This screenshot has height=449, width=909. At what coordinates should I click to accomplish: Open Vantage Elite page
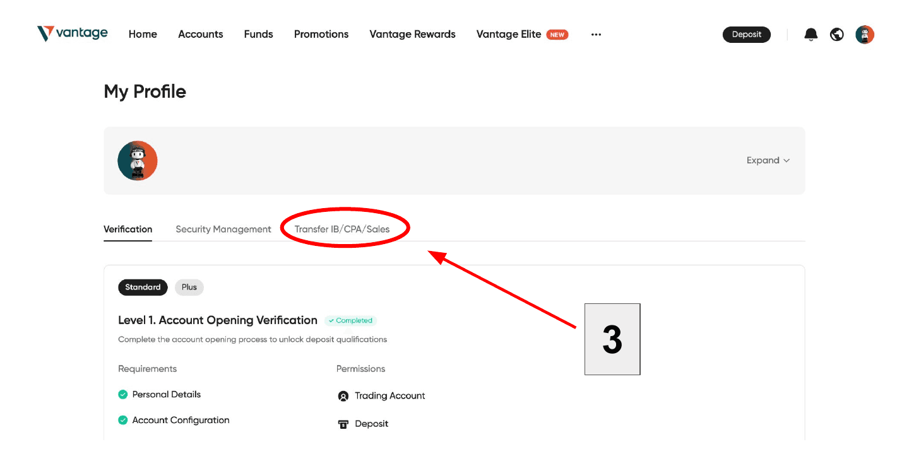(509, 34)
